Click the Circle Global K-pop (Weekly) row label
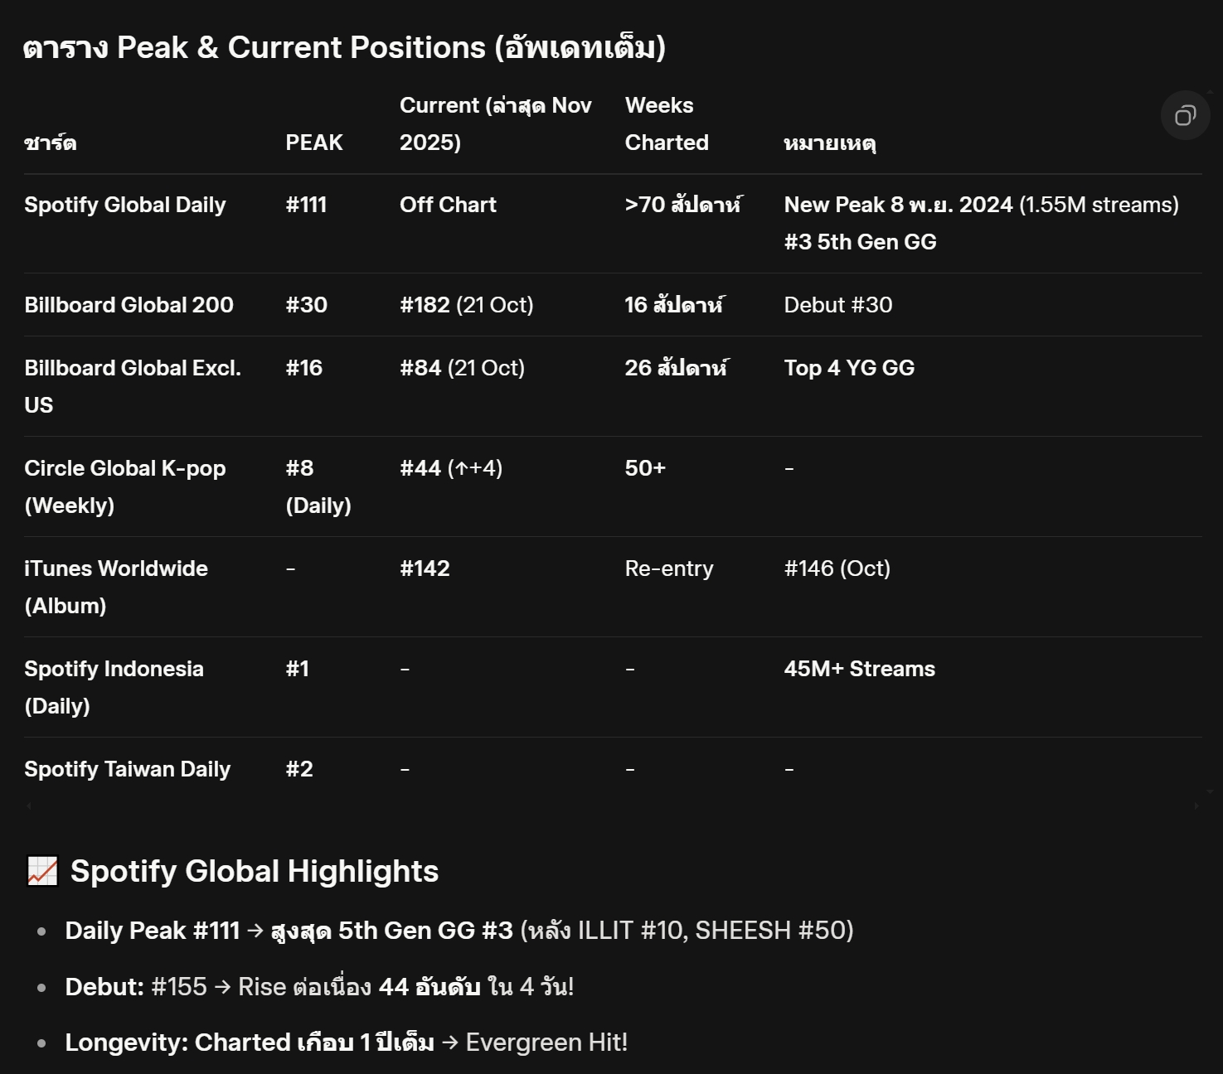The height and width of the screenshot is (1074, 1223). pos(124,486)
